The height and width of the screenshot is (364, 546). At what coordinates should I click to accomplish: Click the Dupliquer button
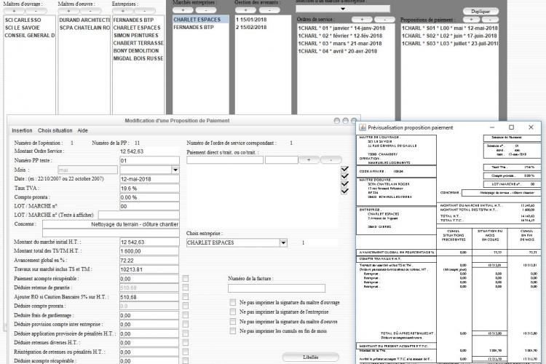(x=480, y=11)
